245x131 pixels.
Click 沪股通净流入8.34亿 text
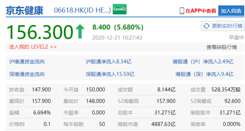(x=108, y=62)
